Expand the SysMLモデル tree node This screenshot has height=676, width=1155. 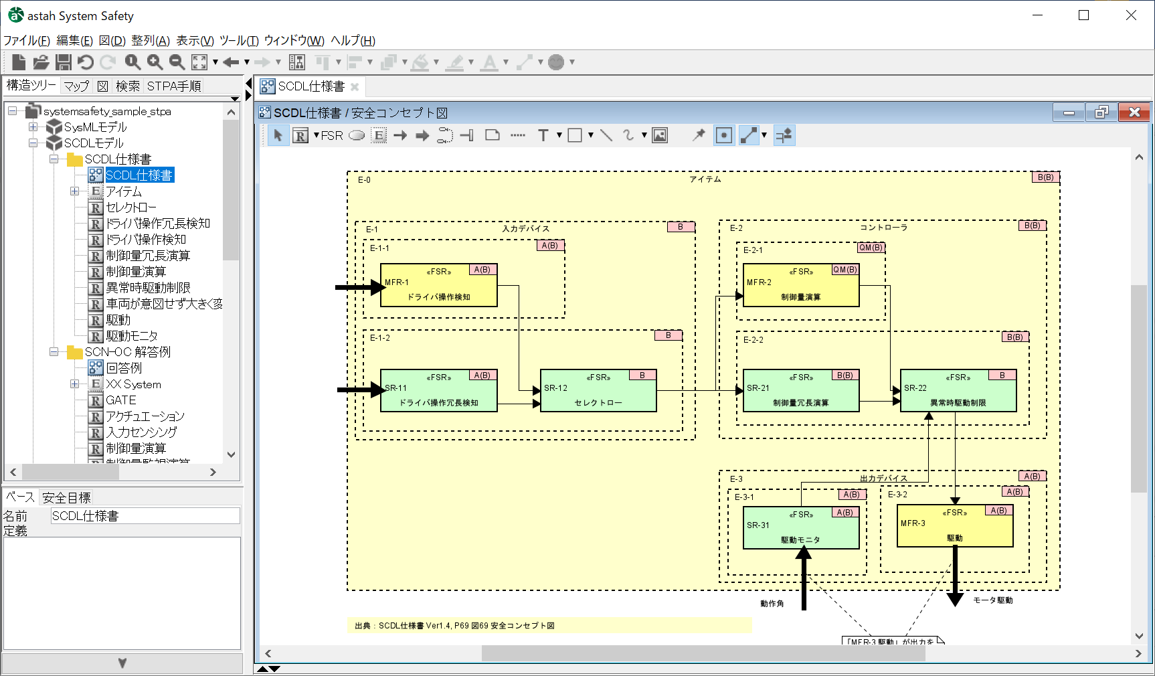(33, 127)
